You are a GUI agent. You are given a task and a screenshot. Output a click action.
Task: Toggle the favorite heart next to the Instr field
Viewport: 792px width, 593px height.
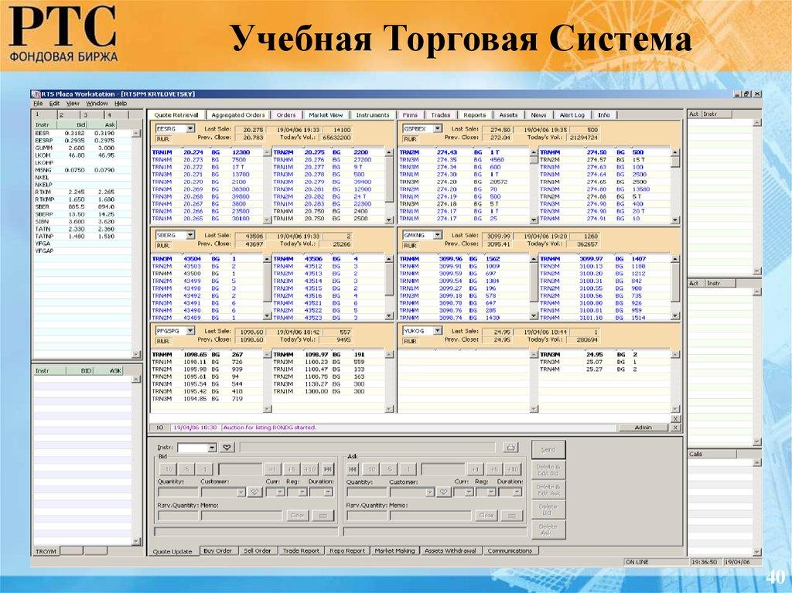[227, 447]
